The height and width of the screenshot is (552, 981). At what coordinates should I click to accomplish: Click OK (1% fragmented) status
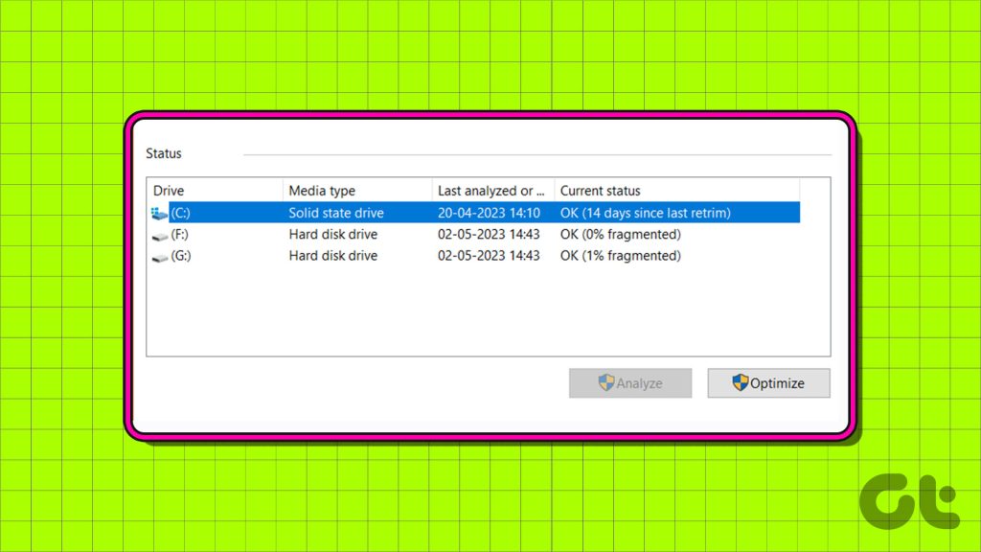pos(620,255)
